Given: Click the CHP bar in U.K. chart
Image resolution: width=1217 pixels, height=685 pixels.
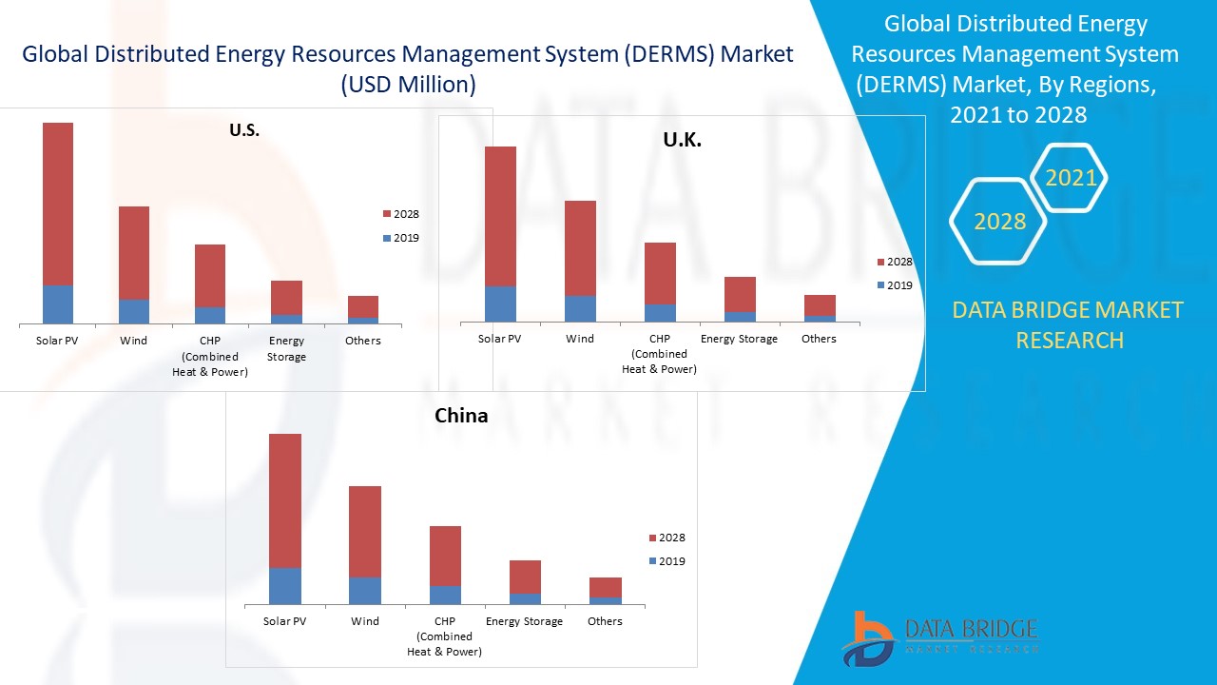Looking at the screenshot, I should tap(660, 283).
